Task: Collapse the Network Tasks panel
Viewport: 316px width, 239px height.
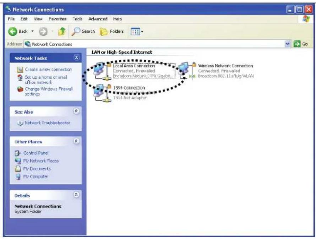Action: pos(76,58)
